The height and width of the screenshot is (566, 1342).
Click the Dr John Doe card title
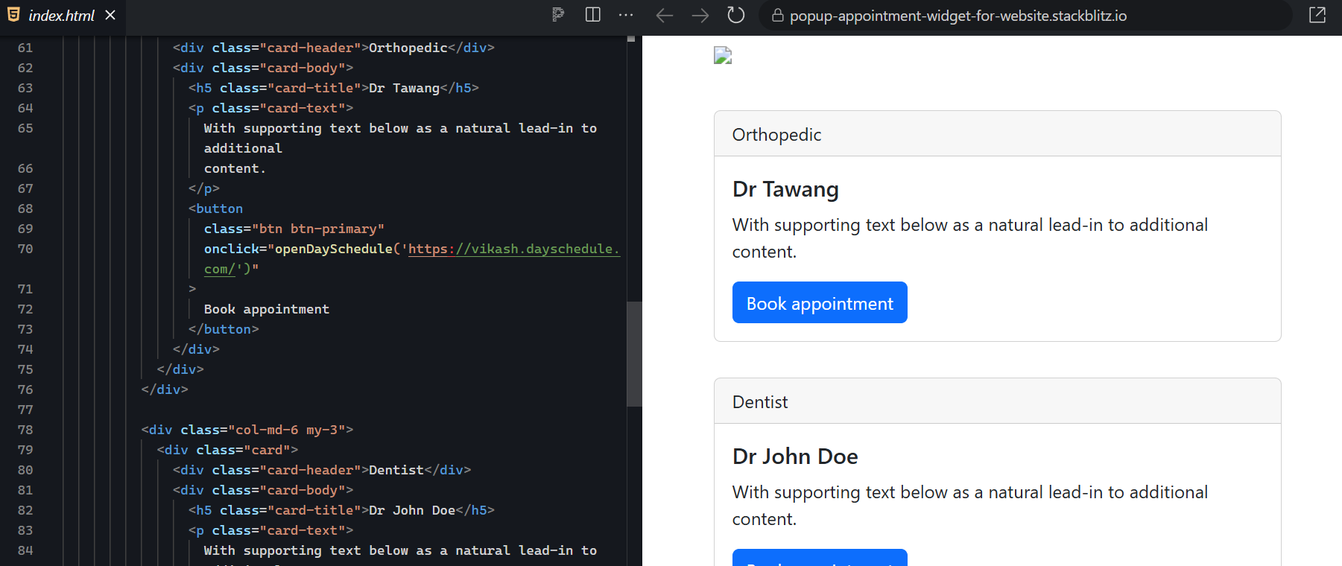pyautogui.click(x=795, y=457)
